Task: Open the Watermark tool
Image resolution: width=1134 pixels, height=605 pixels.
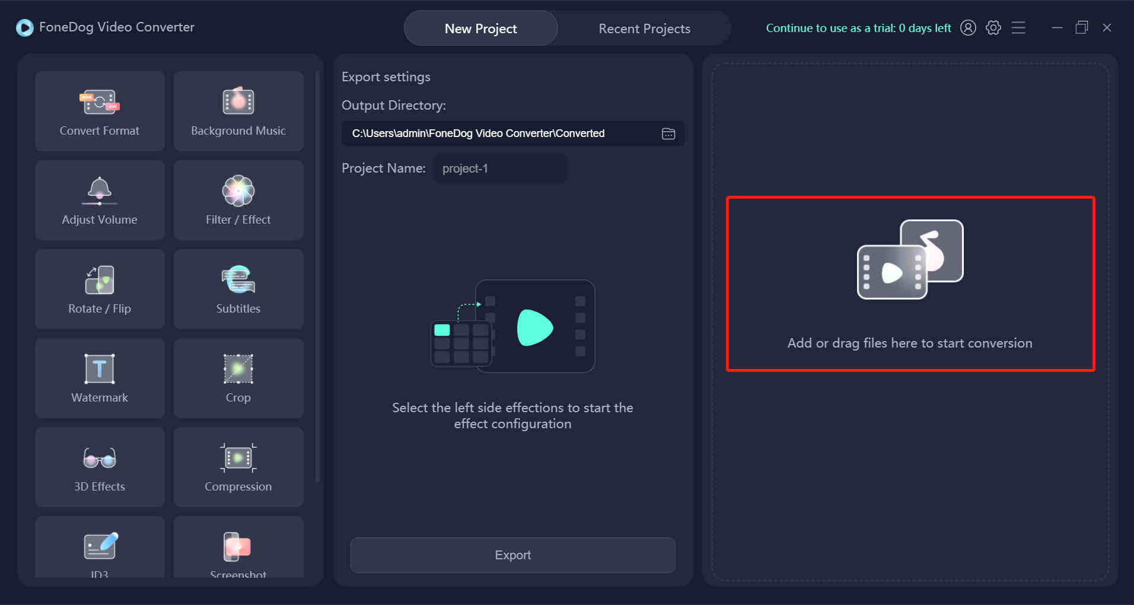Action: point(100,378)
